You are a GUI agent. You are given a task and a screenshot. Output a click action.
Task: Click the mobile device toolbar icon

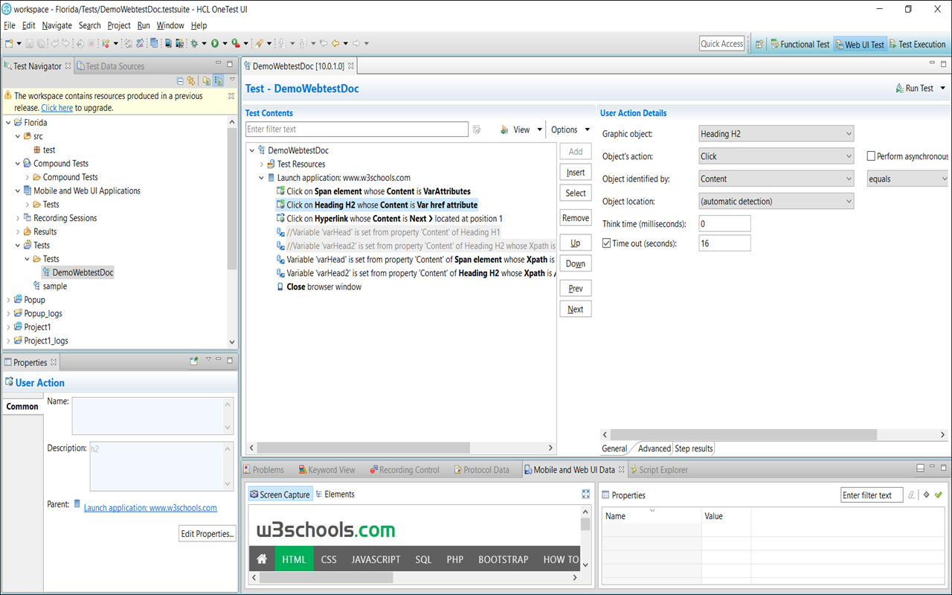(x=168, y=43)
